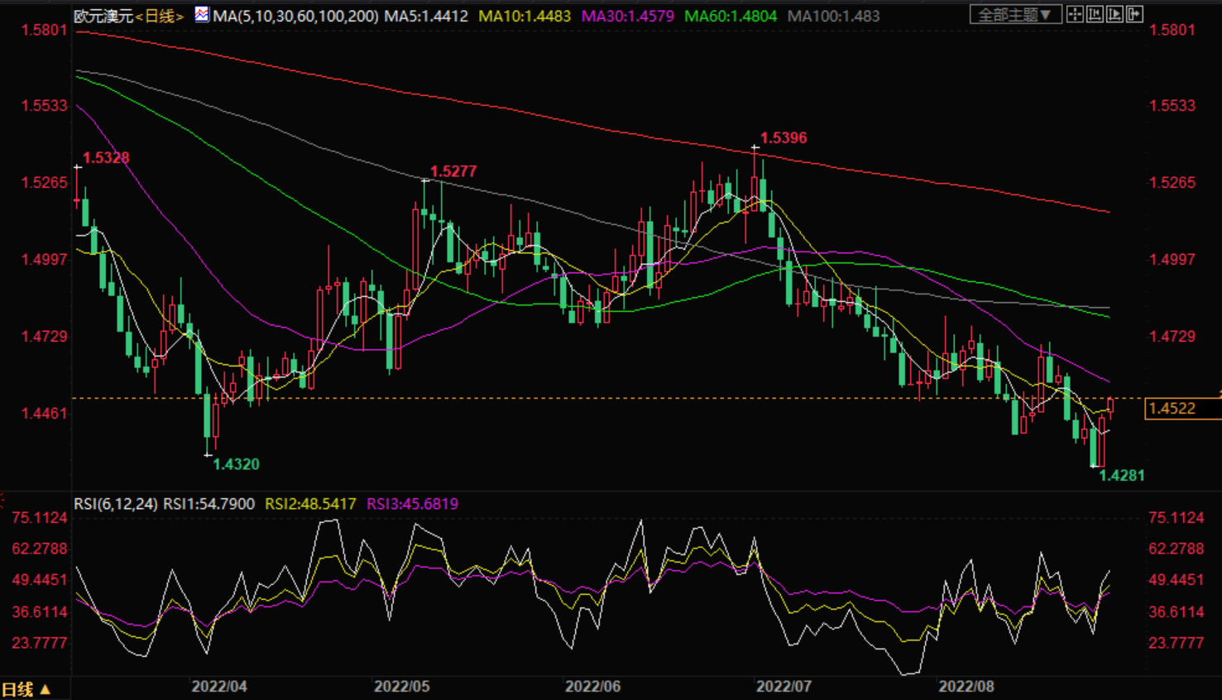The width and height of the screenshot is (1222, 700).
Task: Click the RSI3:45.6819 legend label
Action: tap(412, 504)
